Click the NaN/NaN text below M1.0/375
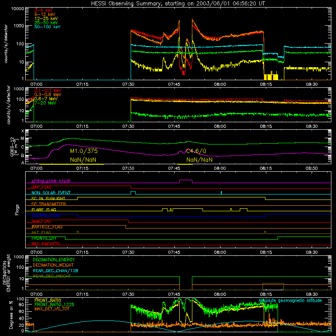 (83, 160)
